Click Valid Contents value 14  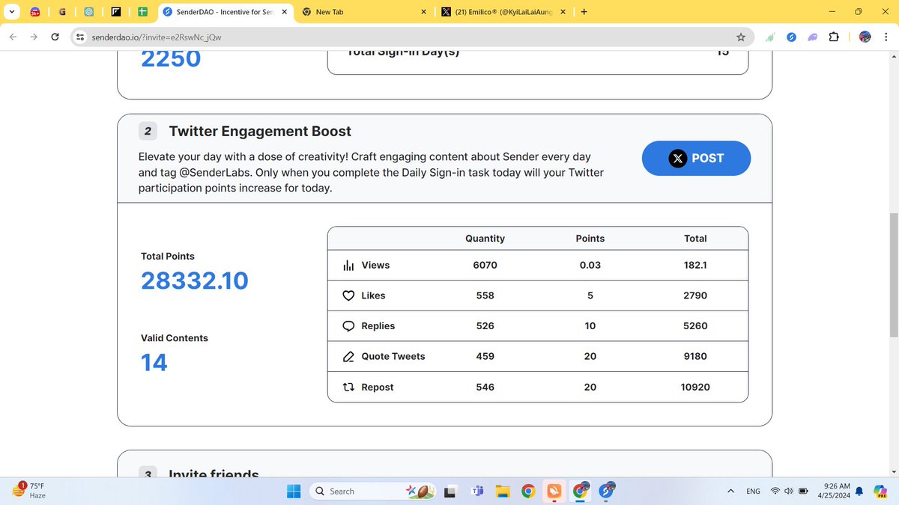point(154,363)
